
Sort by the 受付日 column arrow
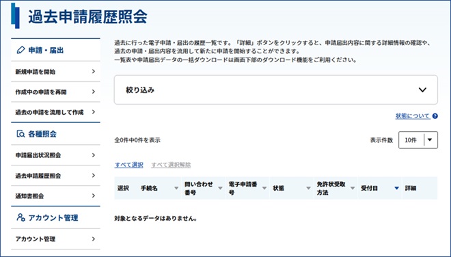[396, 188]
